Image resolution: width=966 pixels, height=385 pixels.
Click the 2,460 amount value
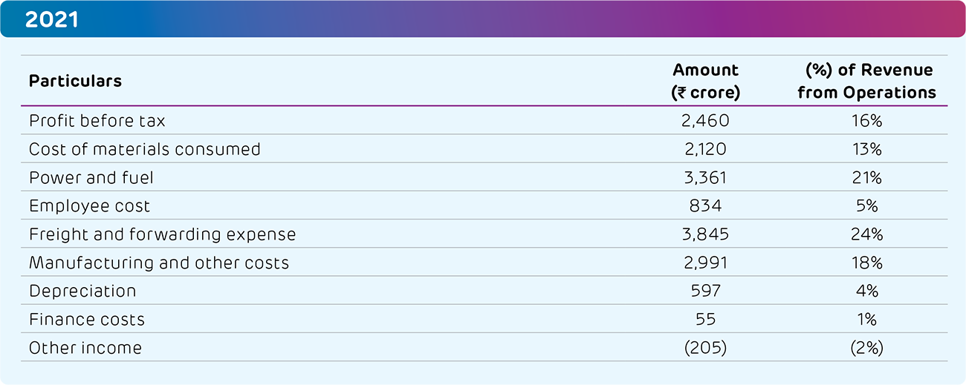coord(705,121)
